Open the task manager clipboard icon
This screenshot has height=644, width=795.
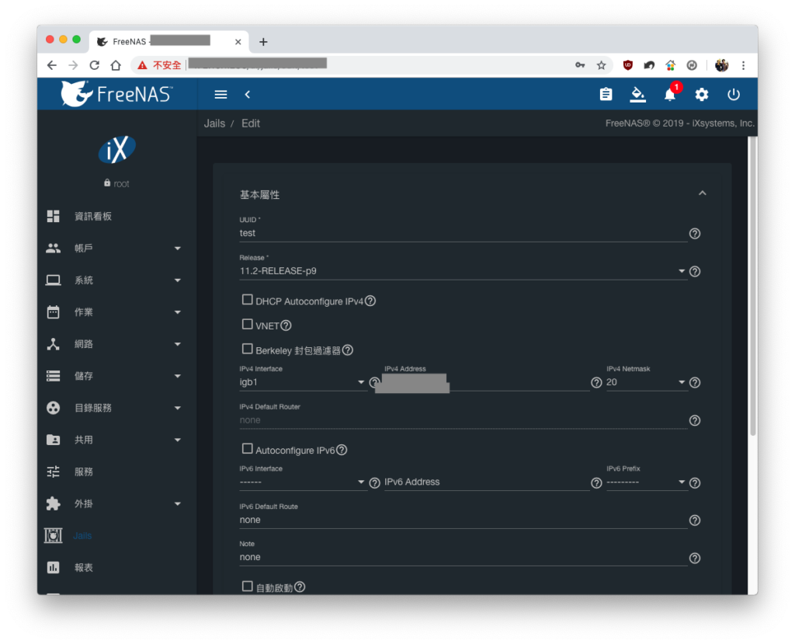point(606,95)
